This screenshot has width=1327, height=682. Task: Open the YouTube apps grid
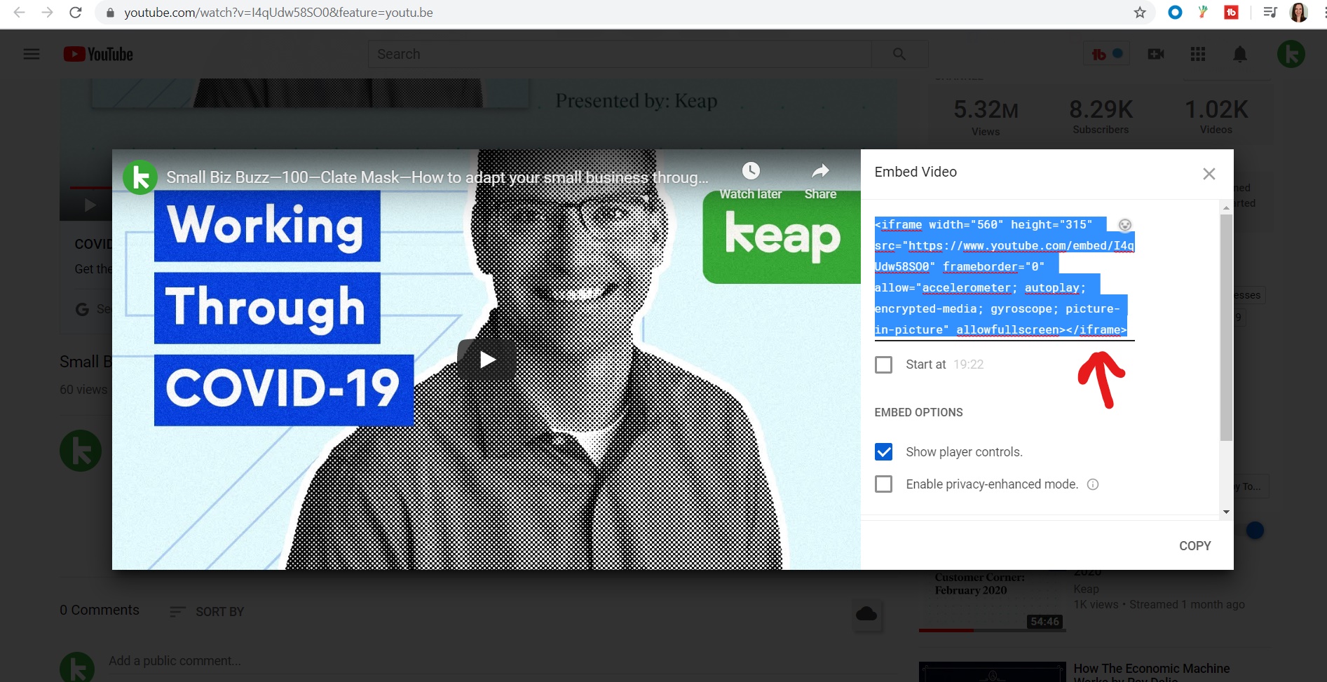click(1198, 54)
